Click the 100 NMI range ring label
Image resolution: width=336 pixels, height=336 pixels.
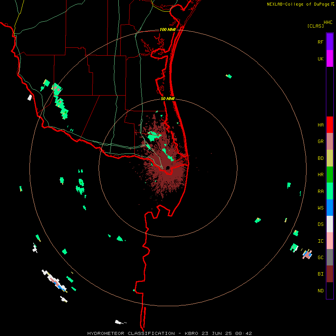coord(168,29)
